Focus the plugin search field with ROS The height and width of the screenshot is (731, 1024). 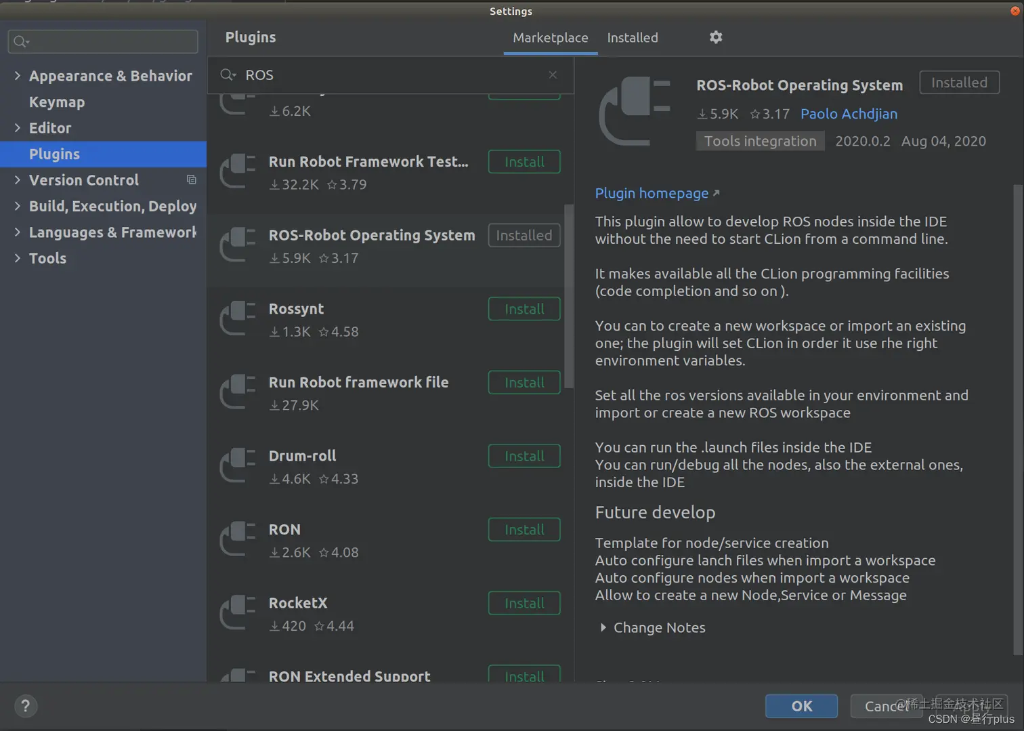[391, 75]
